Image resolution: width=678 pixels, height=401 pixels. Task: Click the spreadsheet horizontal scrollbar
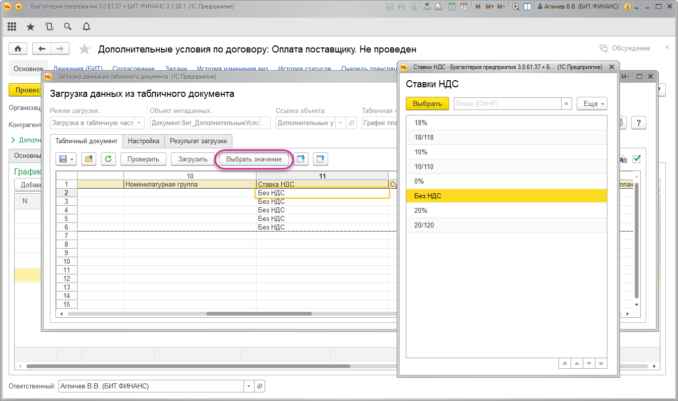click(x=260, y=313)
